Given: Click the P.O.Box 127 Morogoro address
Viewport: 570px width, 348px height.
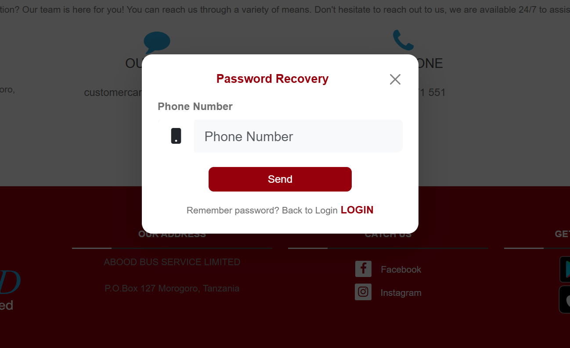Looking at the screenshot, I should (172, 288).
